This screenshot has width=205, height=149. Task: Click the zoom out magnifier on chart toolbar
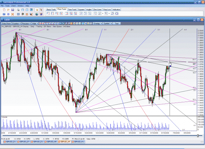point(69,24)
